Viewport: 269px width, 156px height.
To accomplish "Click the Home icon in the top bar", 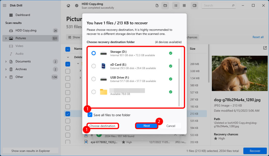I will (x=68, y=6).
